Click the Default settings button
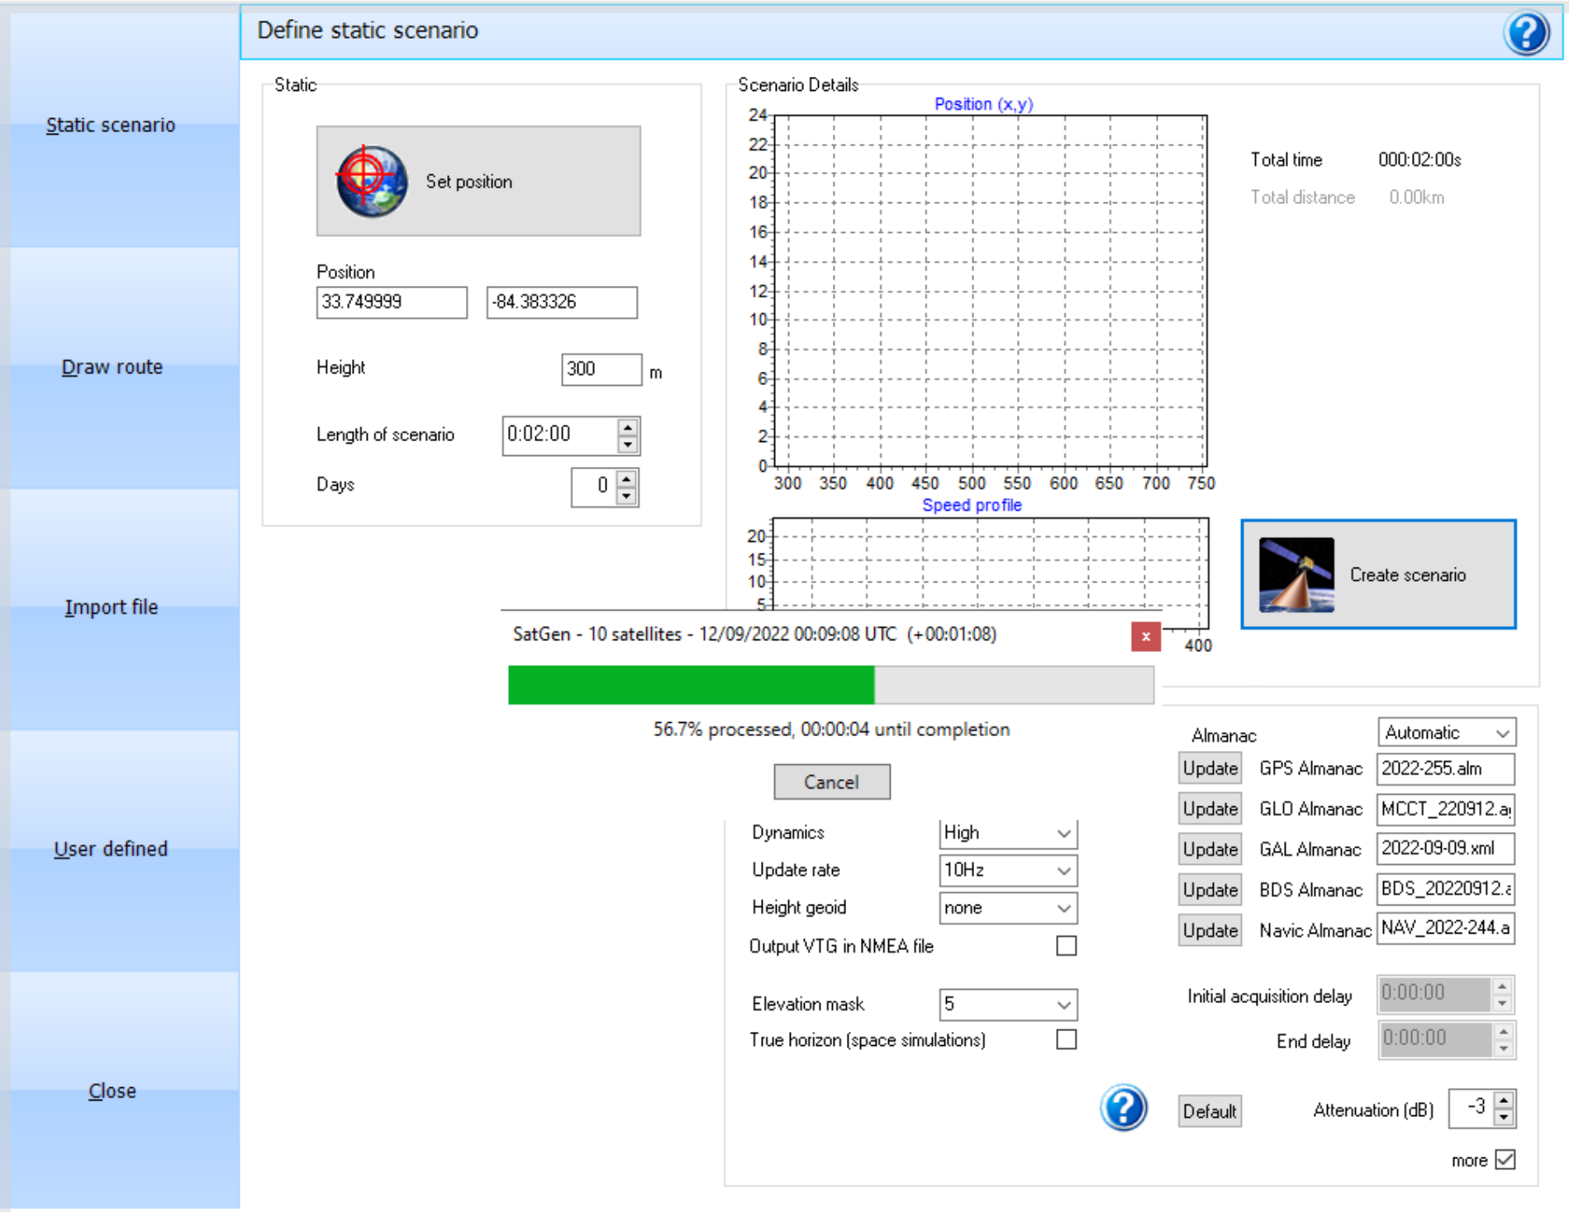1569x1212 pixels. pyautogui.click(x=1210, y=1111)
